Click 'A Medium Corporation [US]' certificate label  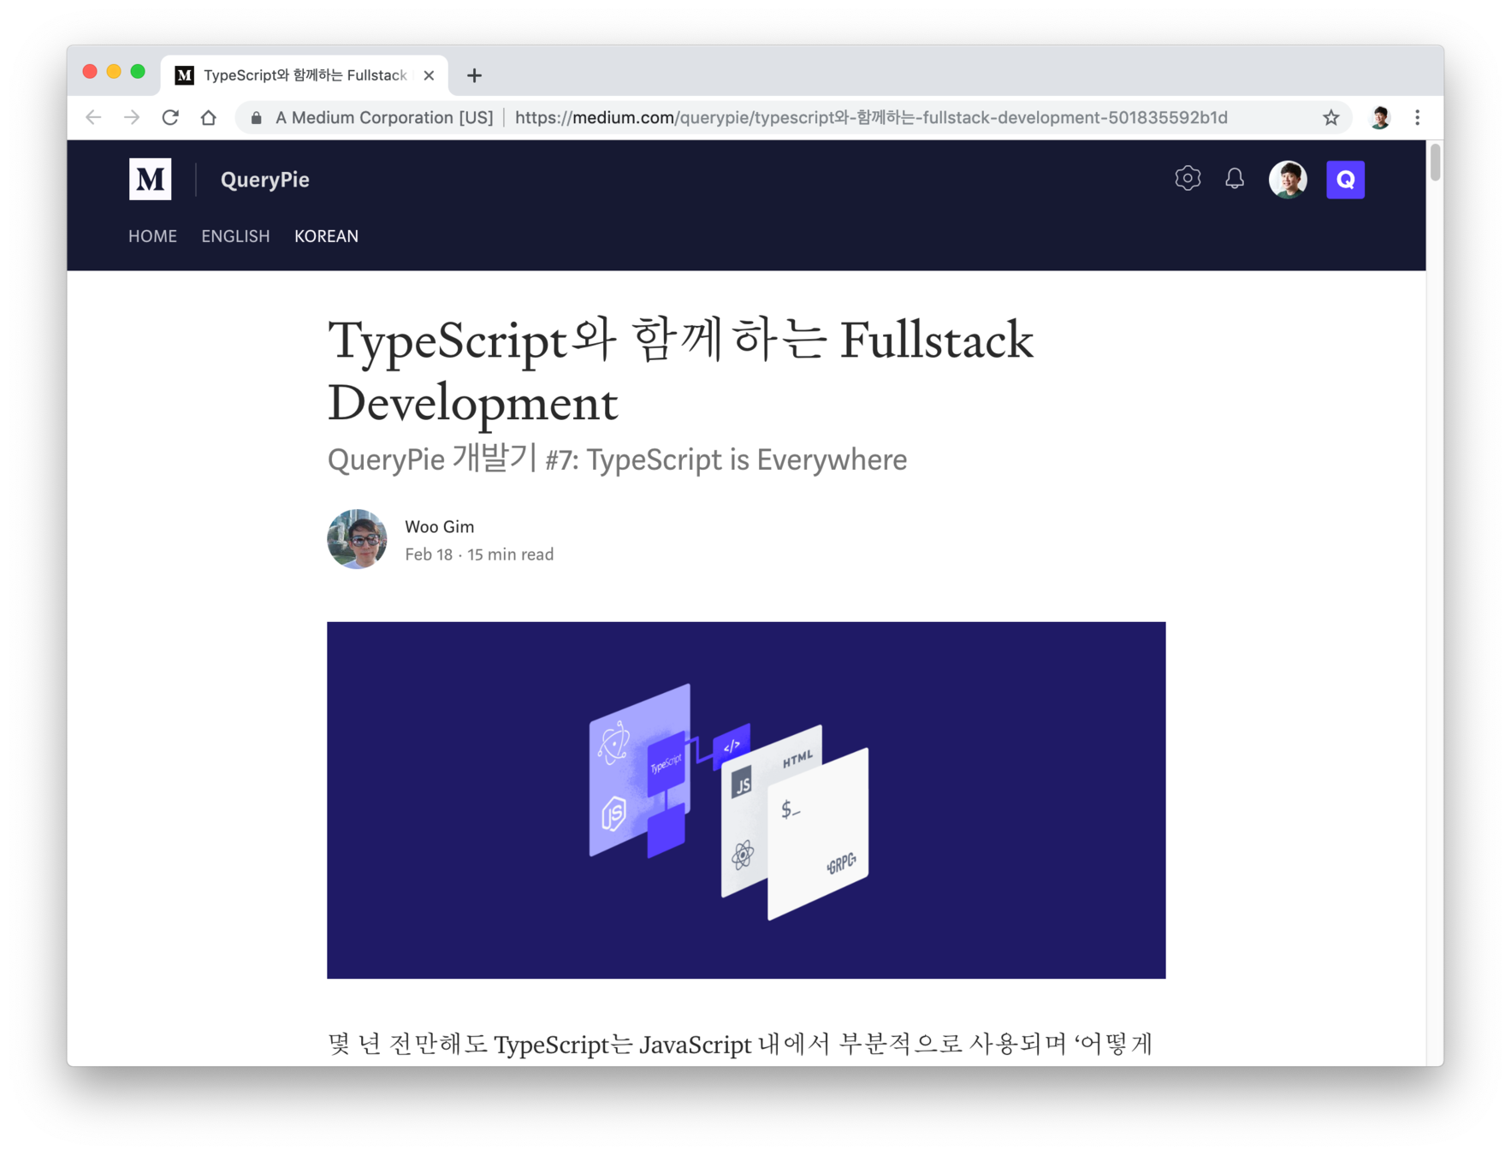[x=384, y=118]
